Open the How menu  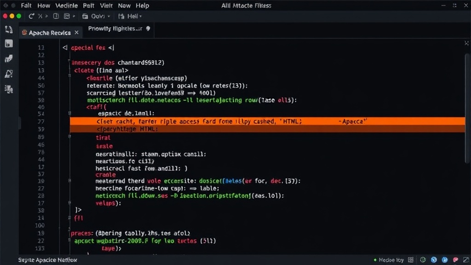pos(44,6)
